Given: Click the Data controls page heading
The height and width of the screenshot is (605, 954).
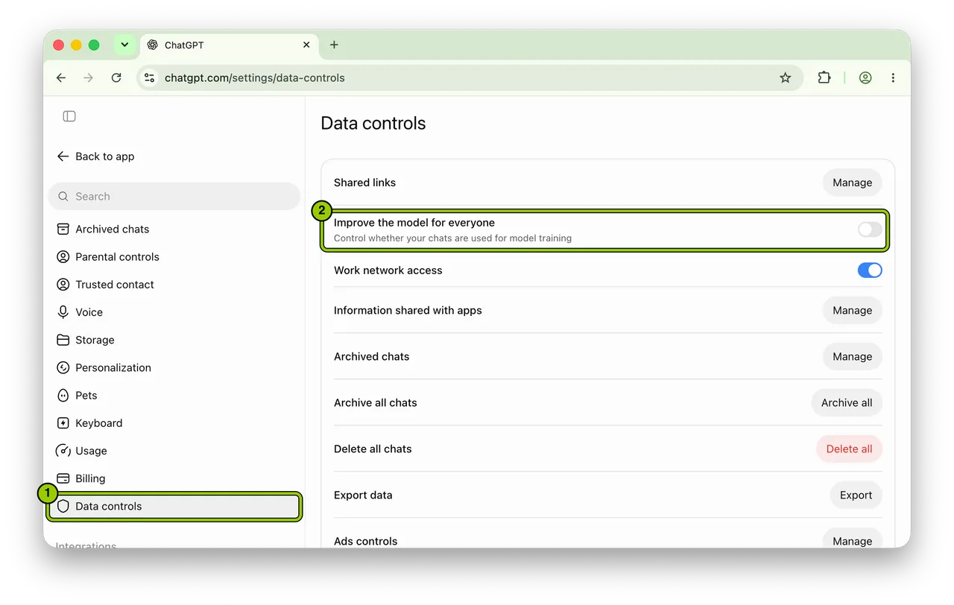Looking at the screenshot, I should coord(373,123).
